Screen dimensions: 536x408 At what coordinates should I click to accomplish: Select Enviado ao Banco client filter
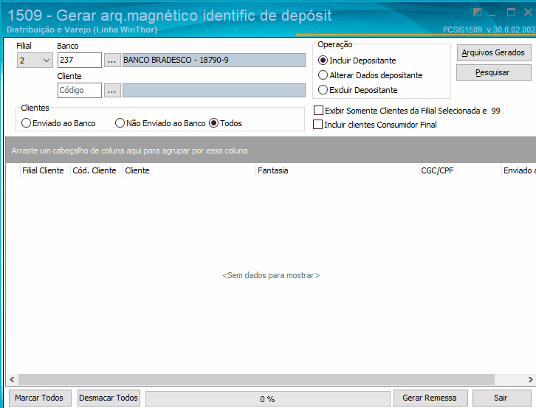[x=58, y=123]
